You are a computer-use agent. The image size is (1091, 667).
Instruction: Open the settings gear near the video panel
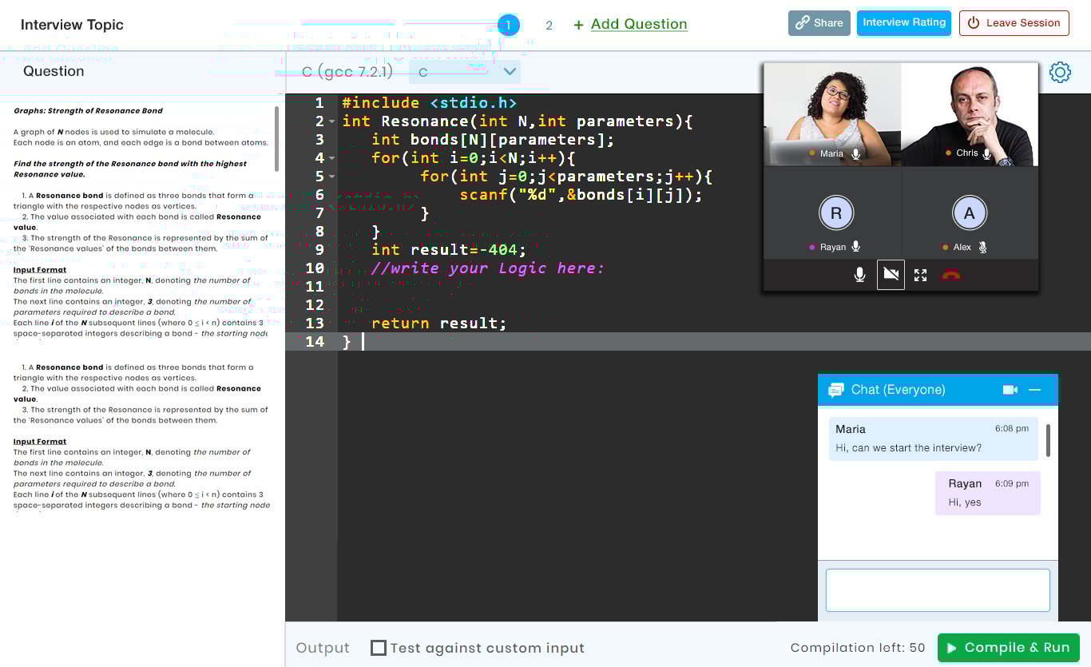(x=1060, y=72)
